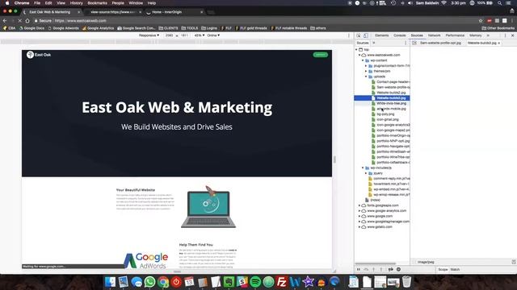This screenshot has width=517, height=290.
Task: Collapse the wp-content folder
Action: (363, 60)
